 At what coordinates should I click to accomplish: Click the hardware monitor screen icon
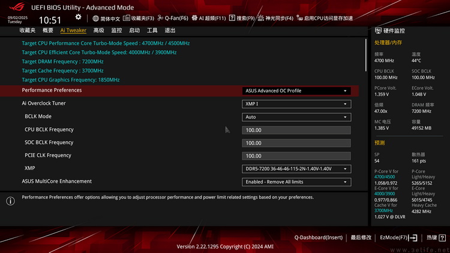tap(378, 31)
